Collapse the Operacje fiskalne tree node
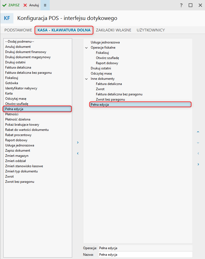This screenshot has width=205, height=259. click(87, 48)
